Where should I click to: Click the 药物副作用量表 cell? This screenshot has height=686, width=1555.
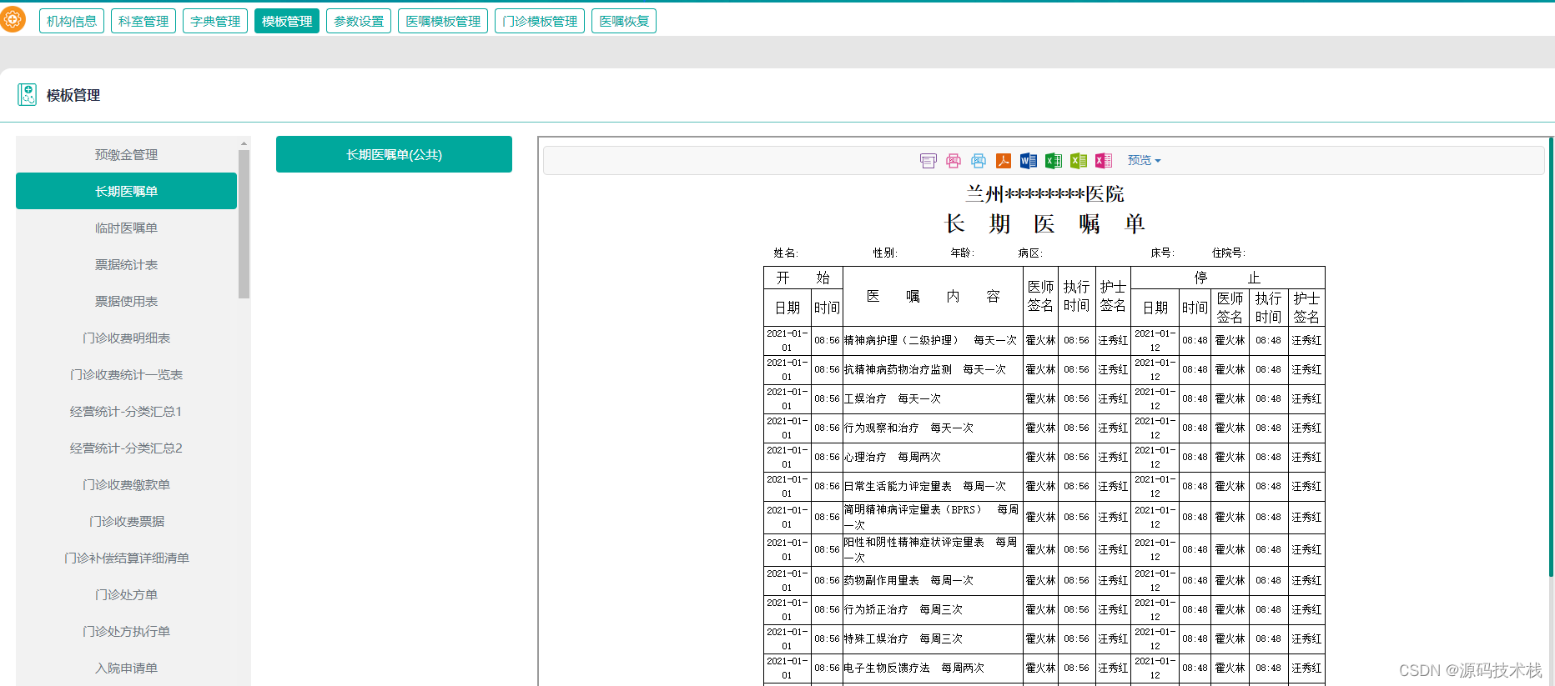pyautogui.click(x=933, y=580)
